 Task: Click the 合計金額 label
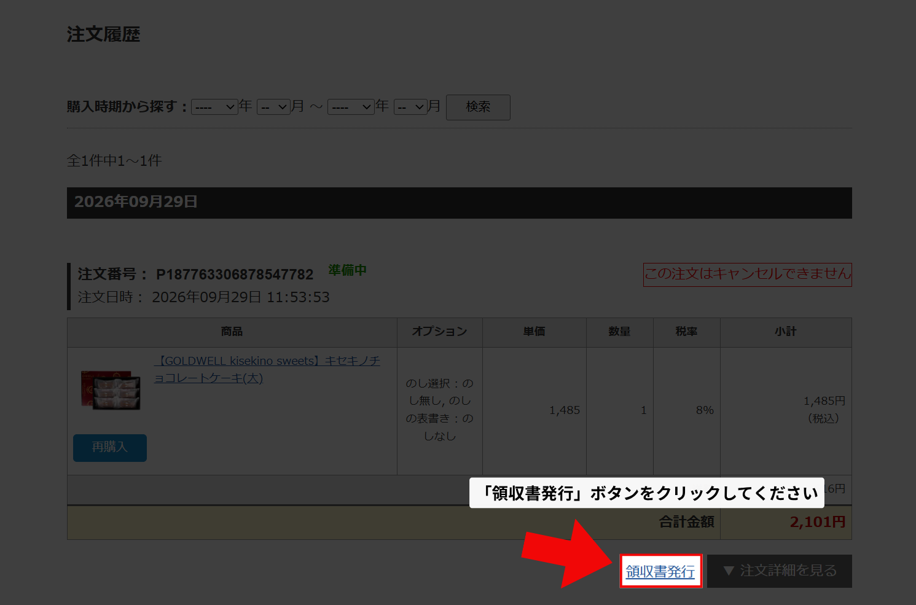click(687, 522)
